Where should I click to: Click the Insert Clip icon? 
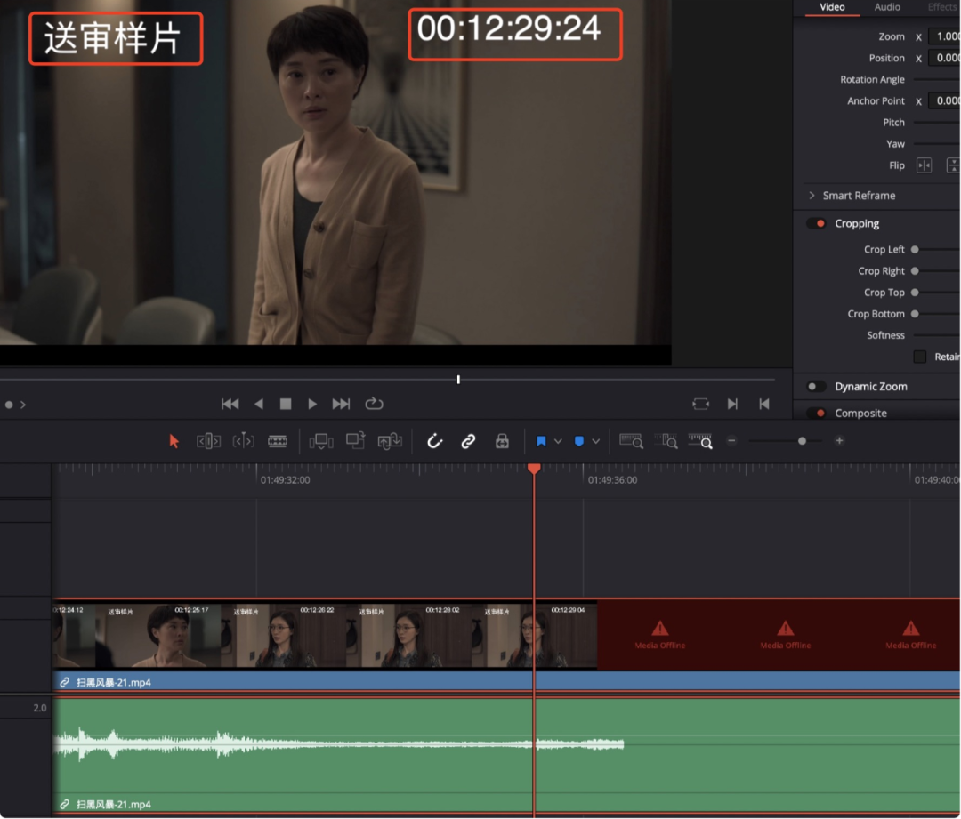(321, 441)
